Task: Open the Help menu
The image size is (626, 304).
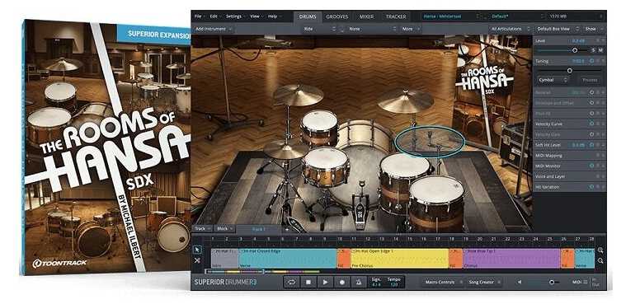Action: [274, 16]
